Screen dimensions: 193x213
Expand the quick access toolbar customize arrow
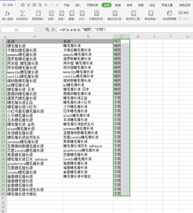click(57, 5)
